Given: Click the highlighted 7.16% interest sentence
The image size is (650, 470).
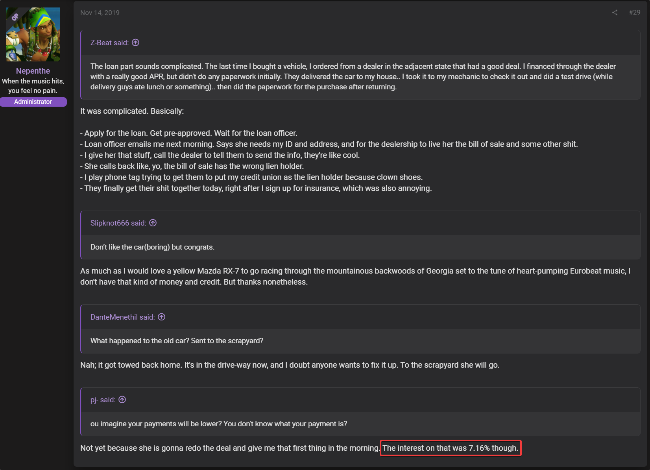Looking at the screenshot, I should point(451,448).
